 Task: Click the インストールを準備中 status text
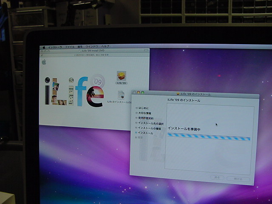(x=184, y=129)
